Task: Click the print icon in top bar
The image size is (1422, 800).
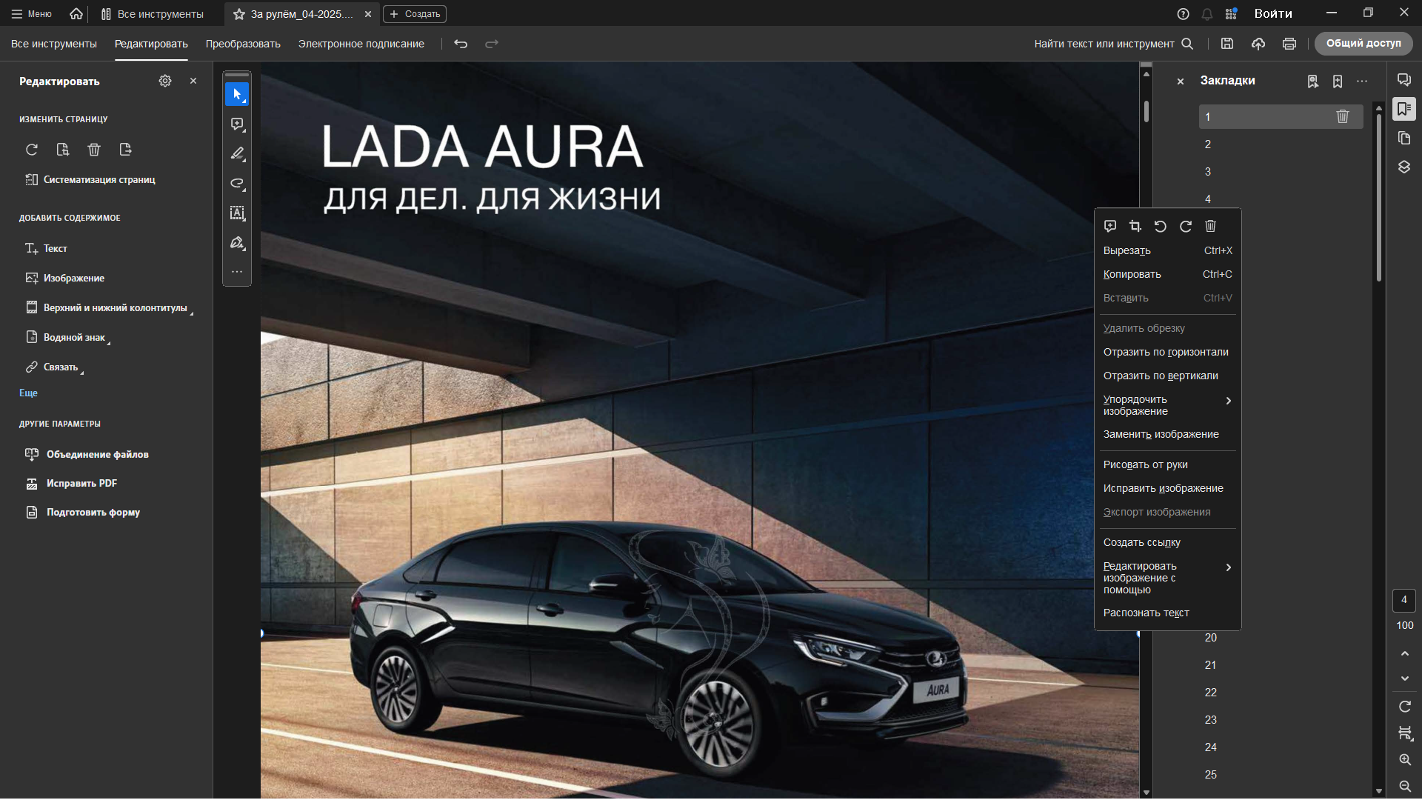Action: (x=1289, y=44)
